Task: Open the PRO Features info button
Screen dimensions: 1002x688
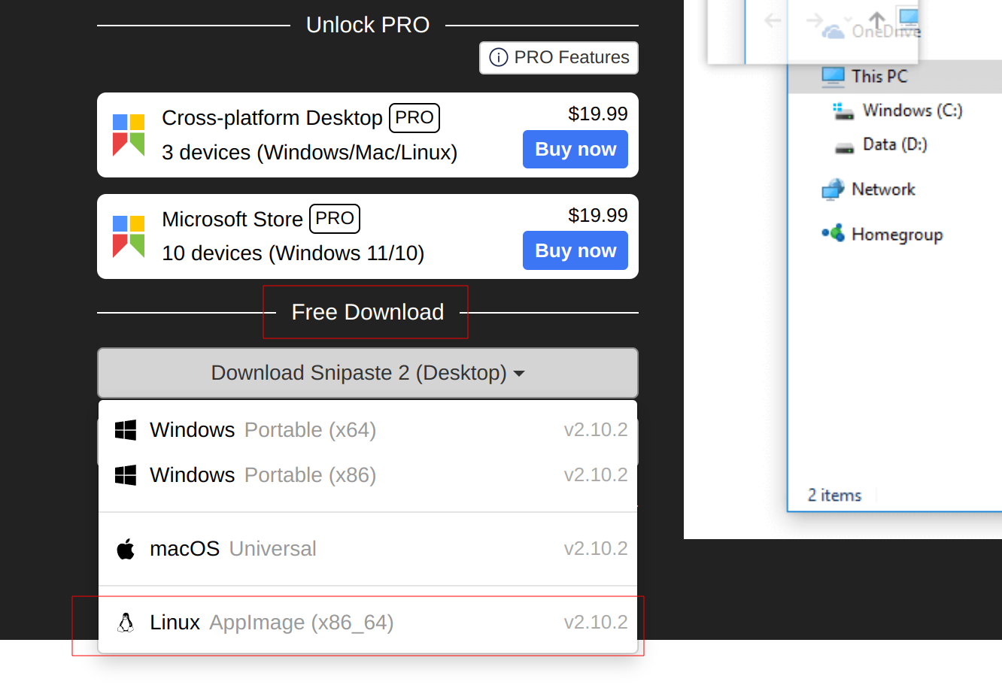Action: click(559, 58)
